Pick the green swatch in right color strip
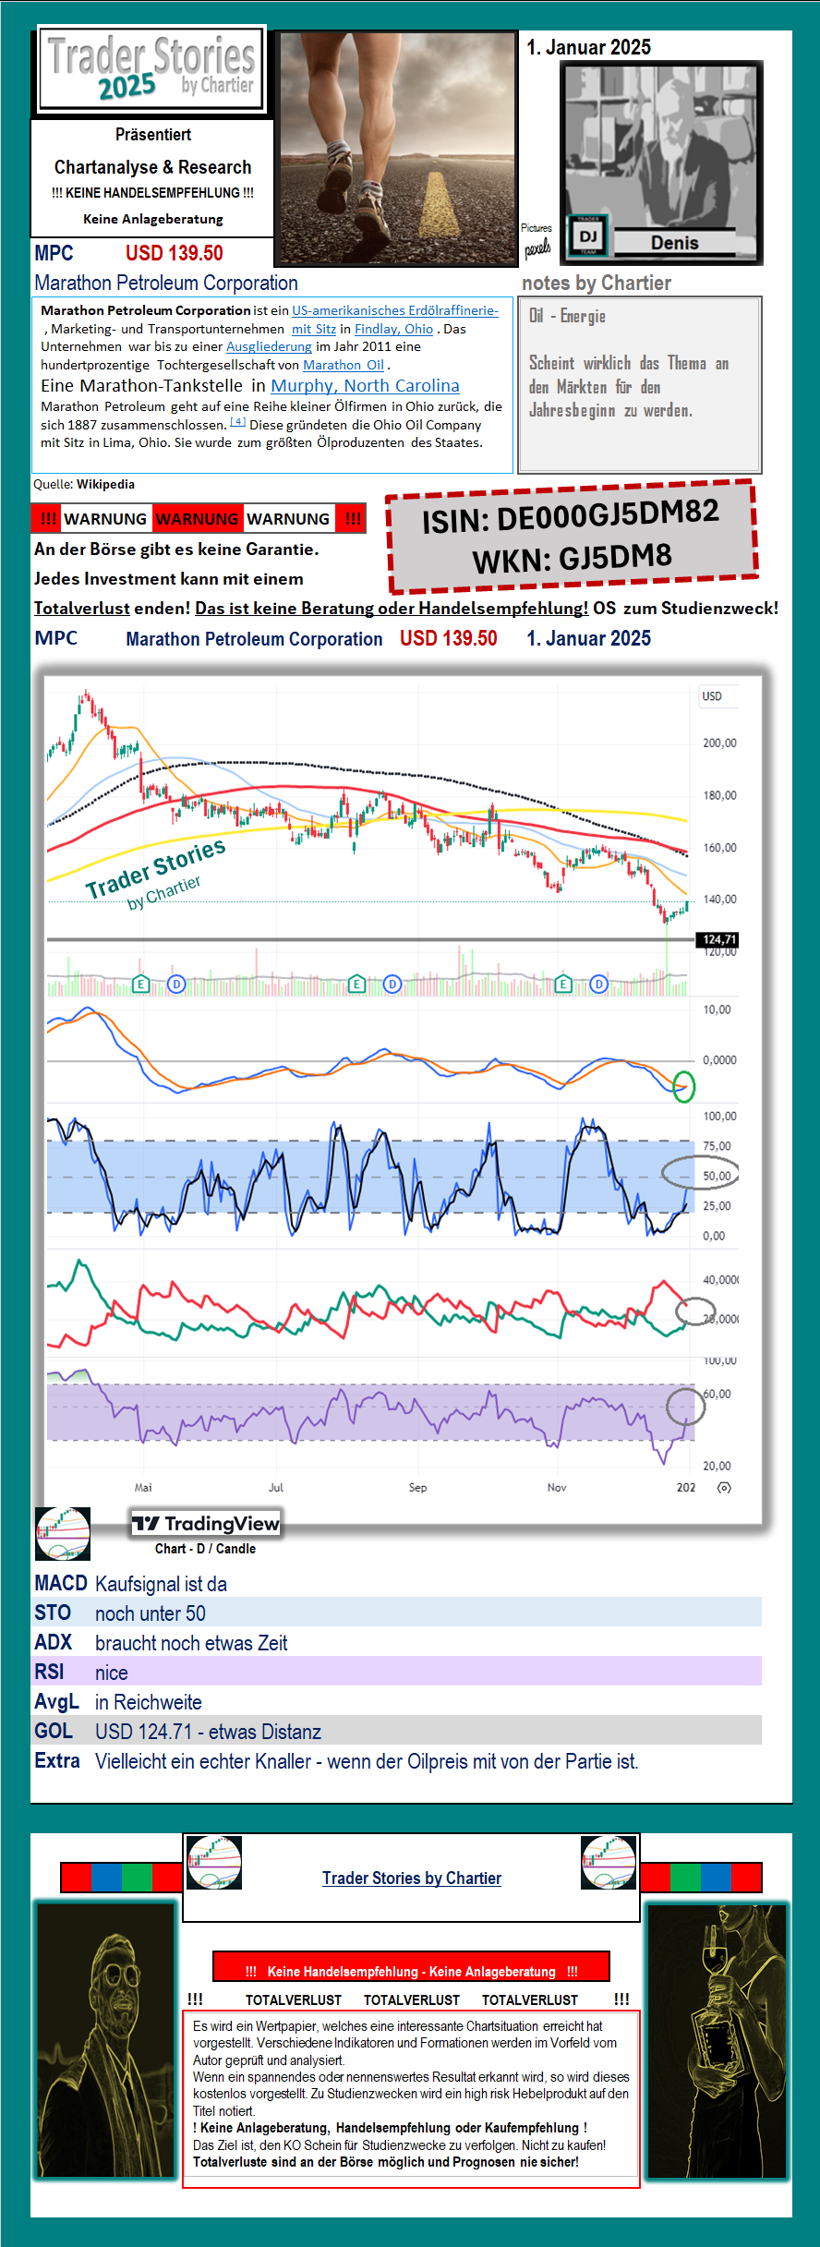 tap(685, 1878)
